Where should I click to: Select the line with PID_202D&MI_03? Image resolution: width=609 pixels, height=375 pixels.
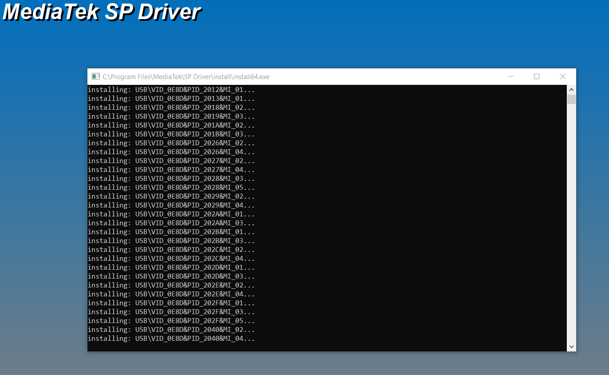tap(171, 276)
